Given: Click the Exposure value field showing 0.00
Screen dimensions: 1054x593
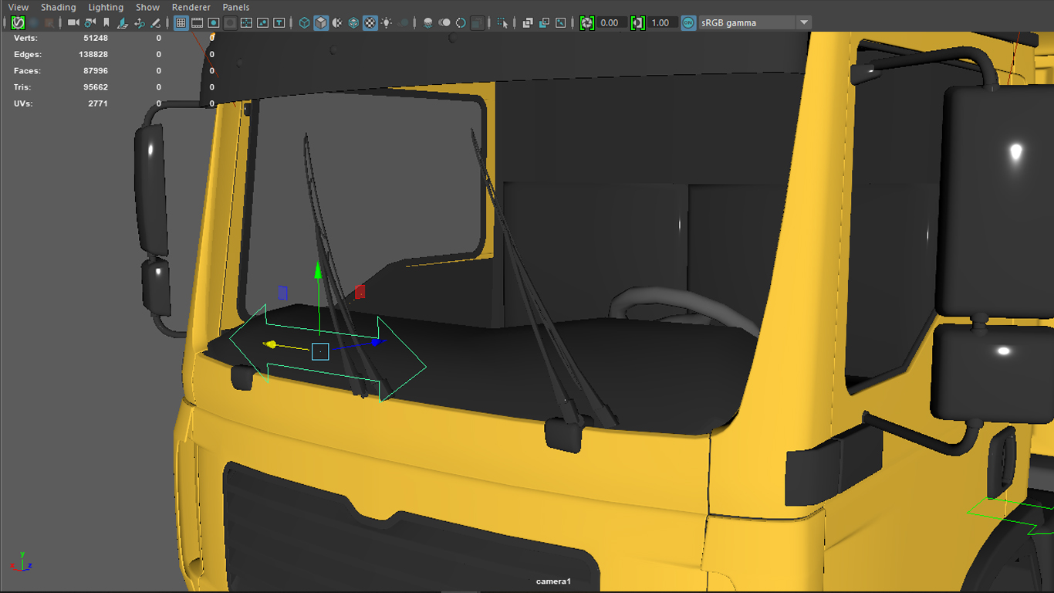Looking at the screenshot, I should pyautogui.click(x=611, y=23).
